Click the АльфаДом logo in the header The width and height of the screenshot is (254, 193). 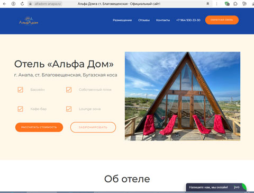[x=29, y=21]
